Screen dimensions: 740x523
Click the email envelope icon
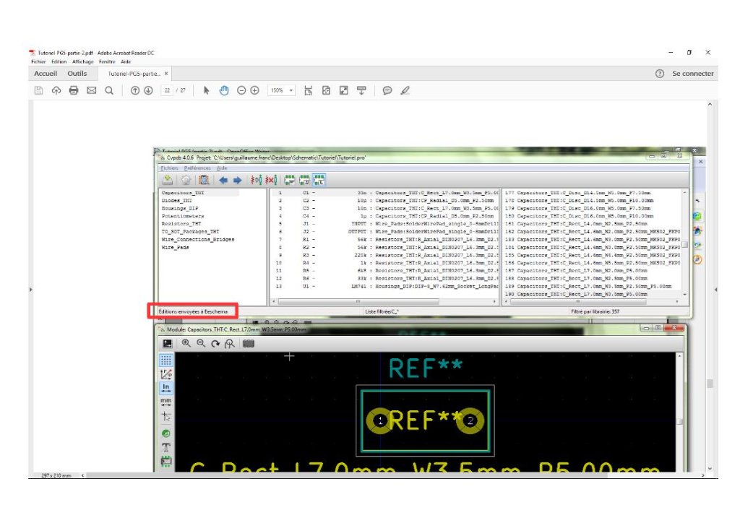(92, 90)
